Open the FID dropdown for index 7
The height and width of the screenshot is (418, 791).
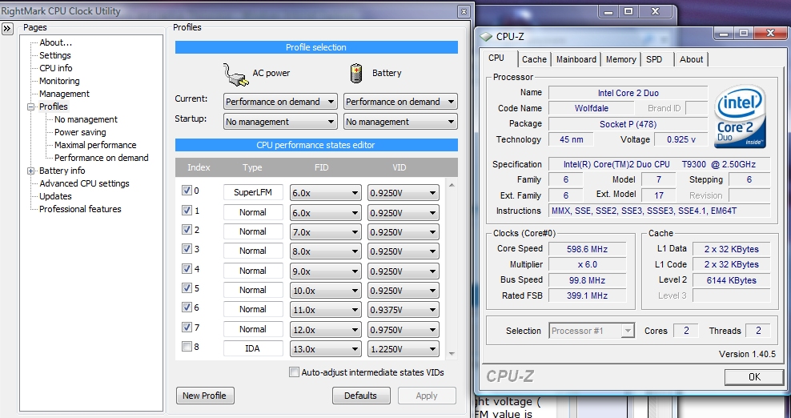click(324, 328)
